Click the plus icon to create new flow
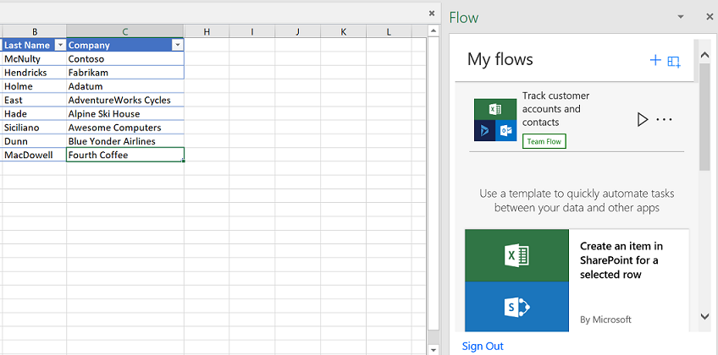Viewport: 718px width, 355px height. [x=654, y=60]
